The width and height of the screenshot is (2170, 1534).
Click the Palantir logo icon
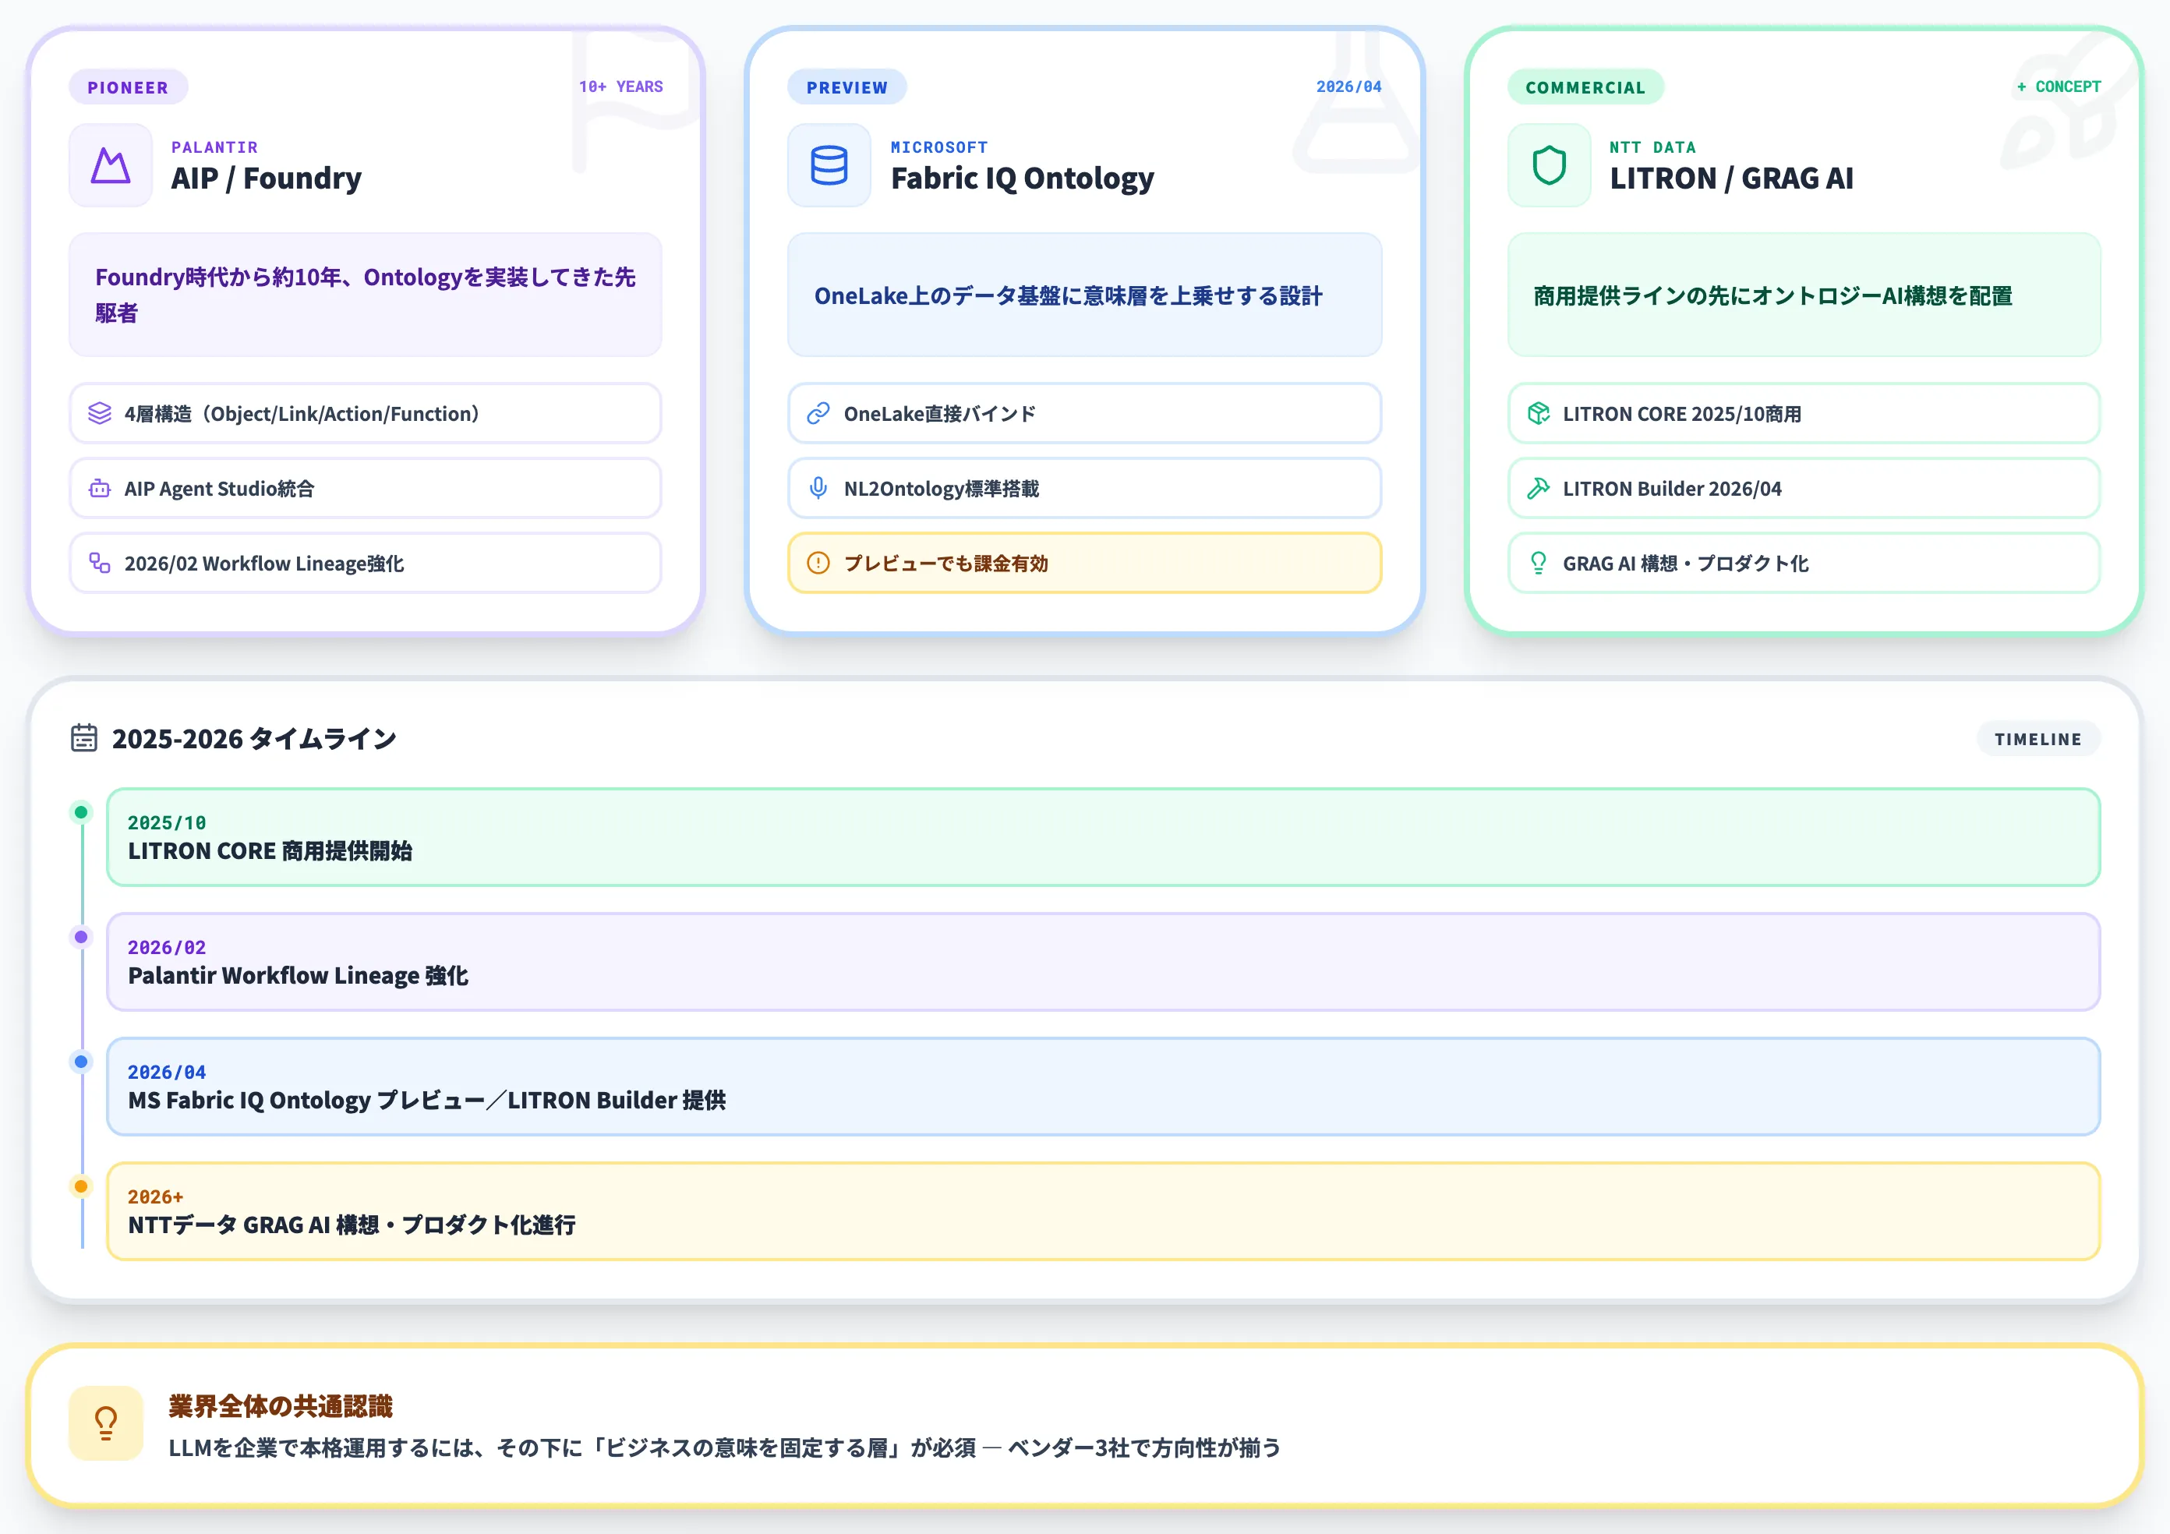[x=111, y=165]
